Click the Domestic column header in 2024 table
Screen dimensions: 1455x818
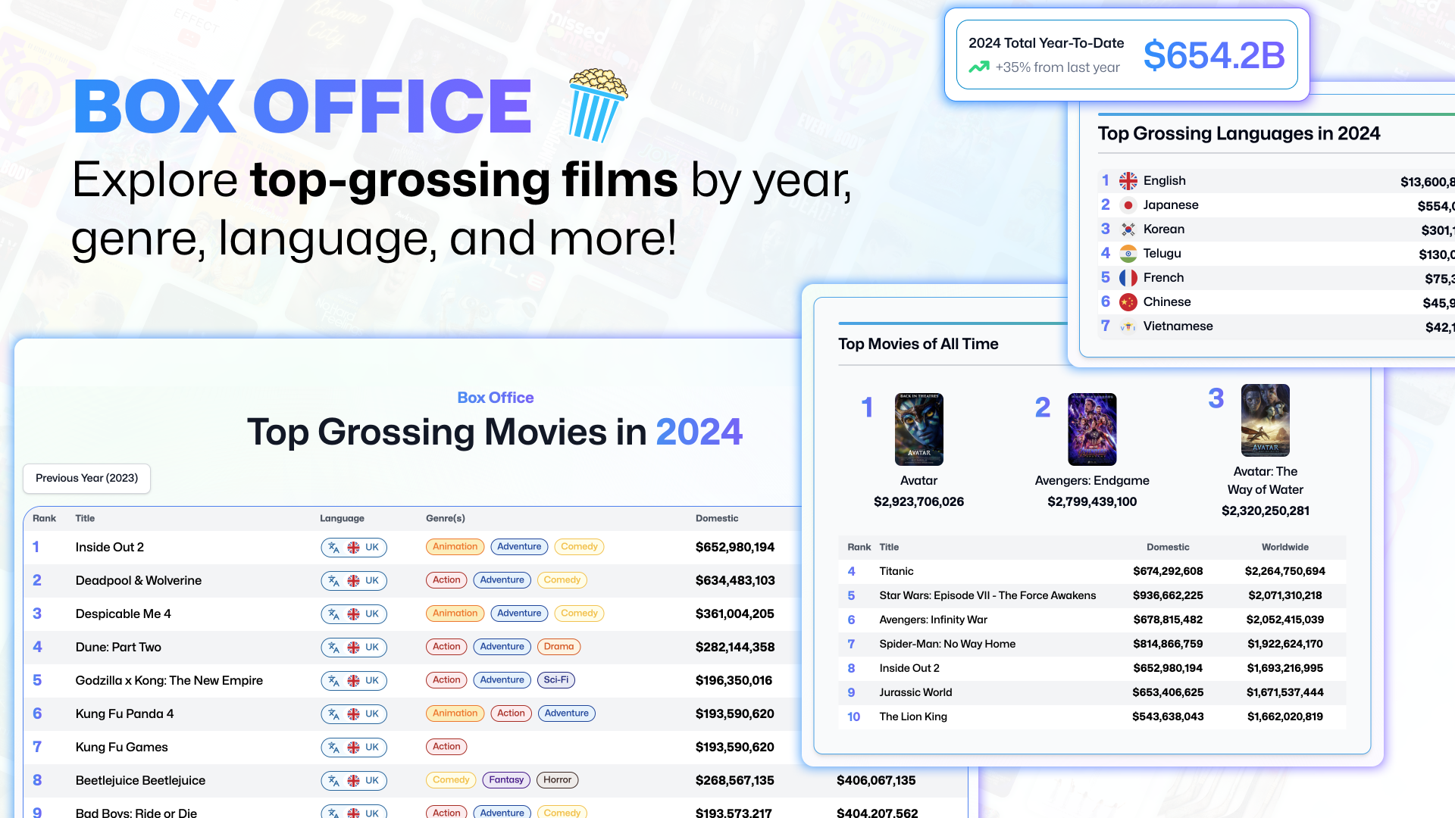(717, 518)
